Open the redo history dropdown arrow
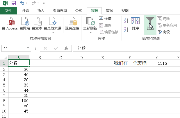The height and width of the screenshot is (118, 180). coord(38,3)
